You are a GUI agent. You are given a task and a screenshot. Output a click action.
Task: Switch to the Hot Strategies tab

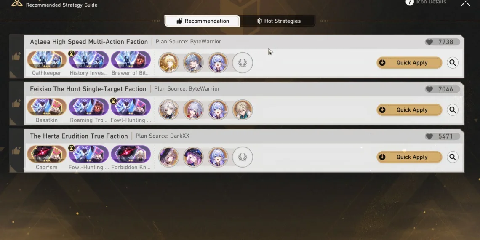pyautogui.click(x=278, y=21)
